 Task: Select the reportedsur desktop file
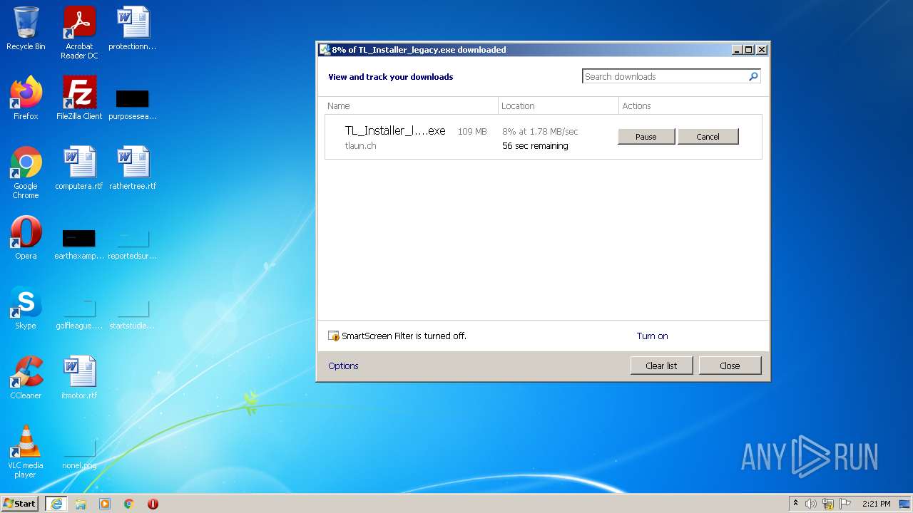(133, 244)
